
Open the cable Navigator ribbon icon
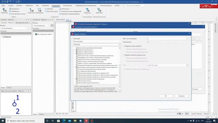4,11
